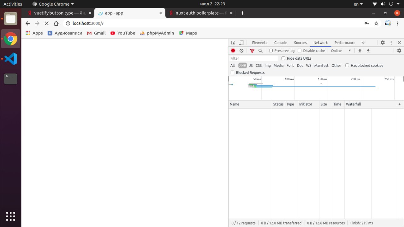The height and width of the screenshot is (227, 404).
Task: Select the Network tab
Action: [x=320, y=43]
